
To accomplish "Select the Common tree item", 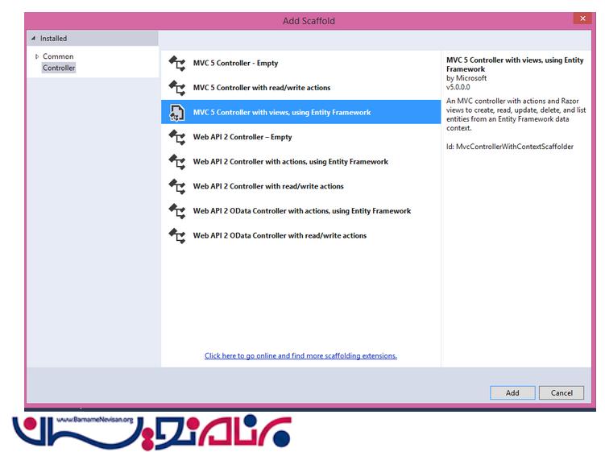I will tap(58, 56).
